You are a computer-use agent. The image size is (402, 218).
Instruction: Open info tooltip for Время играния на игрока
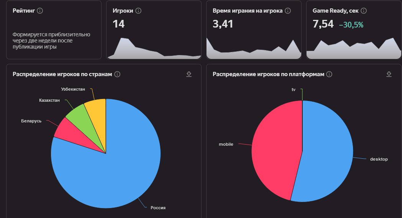pyautogui.click(x=288, y=11)
